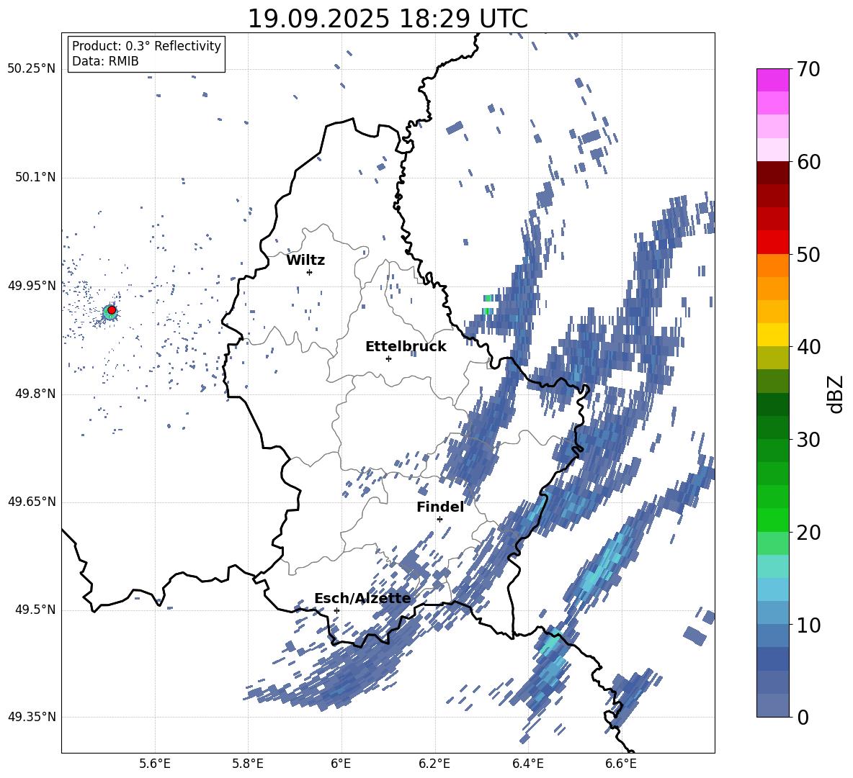Viewport: 853px width, 778px height.
Task: Click the 49.65°N latitude label
Action: [32, 502]
